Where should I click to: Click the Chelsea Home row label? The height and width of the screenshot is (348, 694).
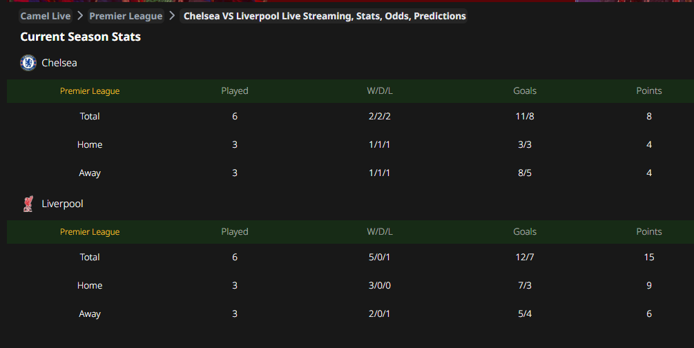pos(90,144)
